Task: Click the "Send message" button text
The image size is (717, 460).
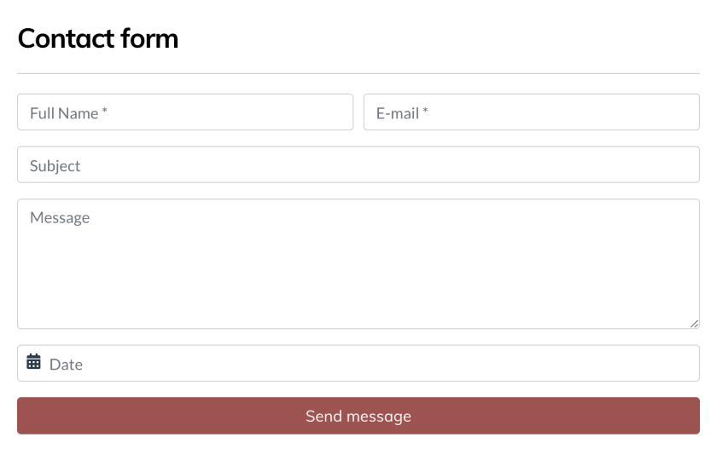Action: [358, 417]
